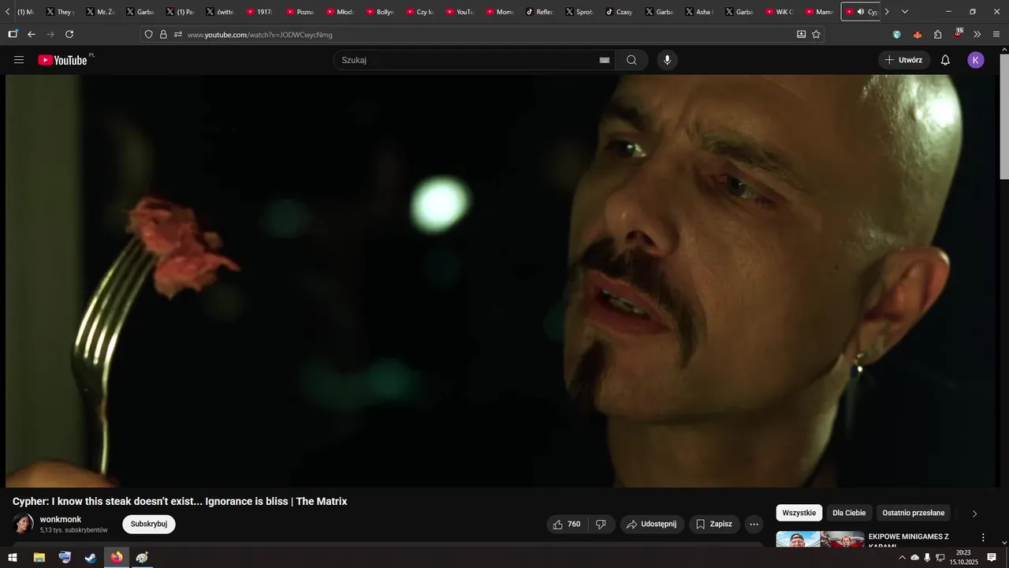1009x568 pixels.
Task: Open the account avatar K menu
Action: (976, 60)
